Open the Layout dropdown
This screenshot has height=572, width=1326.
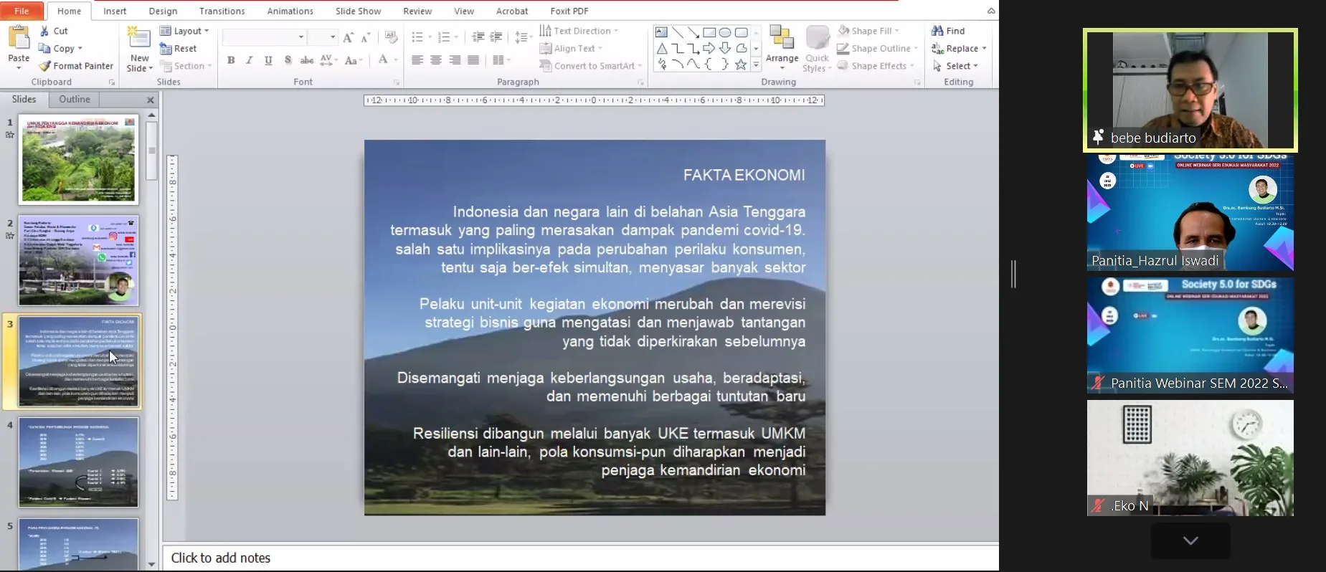185,31
